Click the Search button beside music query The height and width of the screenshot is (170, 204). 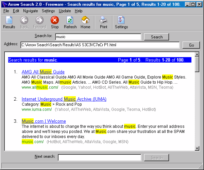coord(156,37)
